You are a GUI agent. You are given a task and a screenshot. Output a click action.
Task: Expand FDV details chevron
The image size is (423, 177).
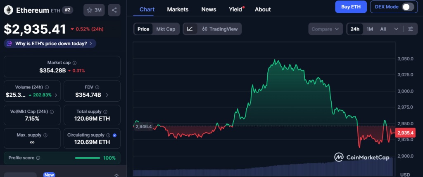107,95
